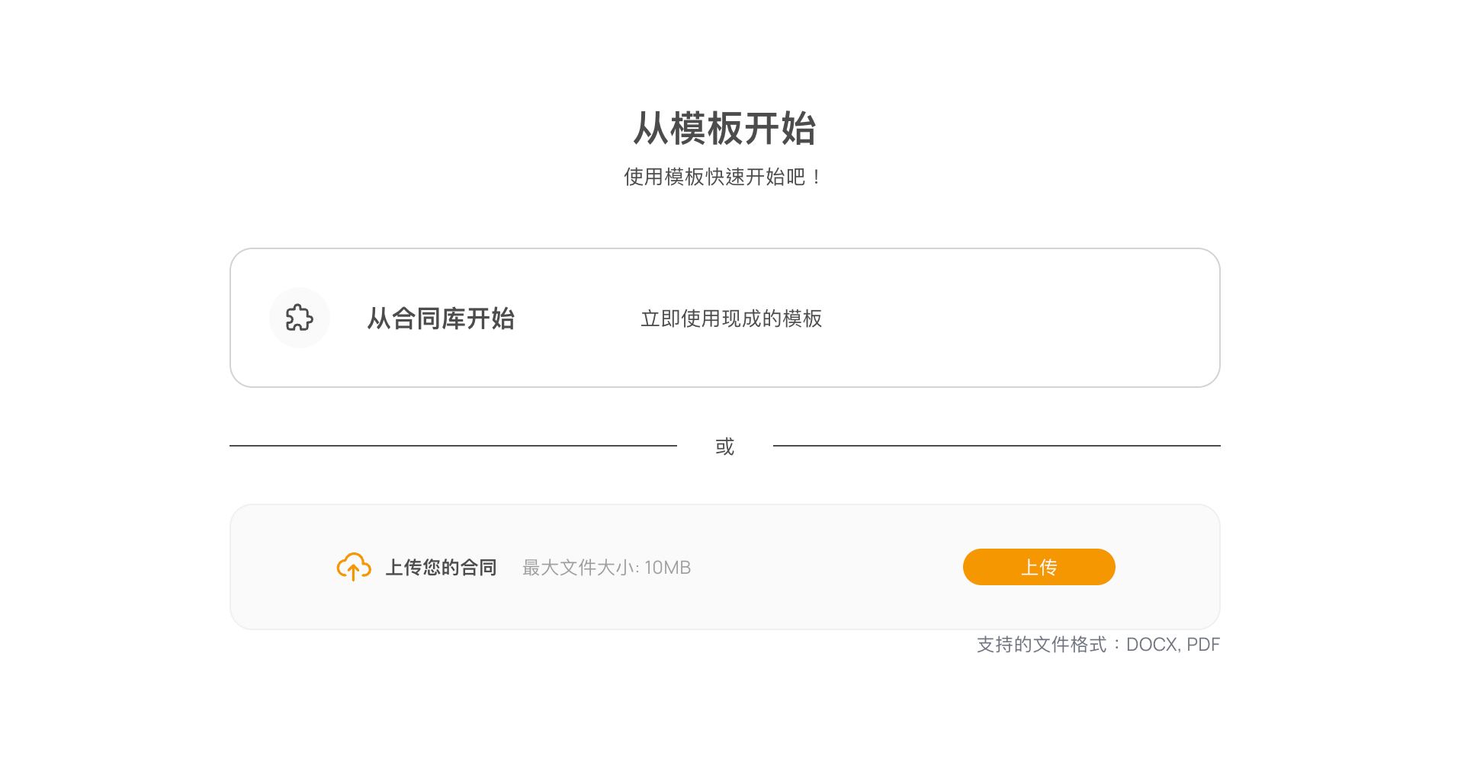Click the DOCX format text

coord(1151,645)
